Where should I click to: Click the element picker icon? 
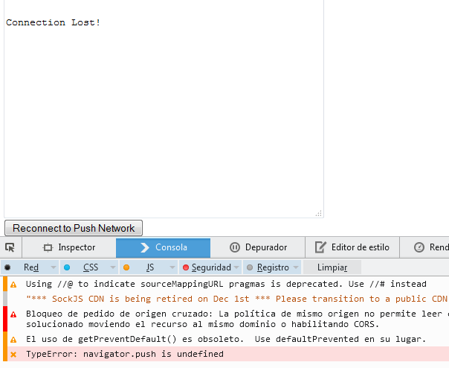[10, 247]
